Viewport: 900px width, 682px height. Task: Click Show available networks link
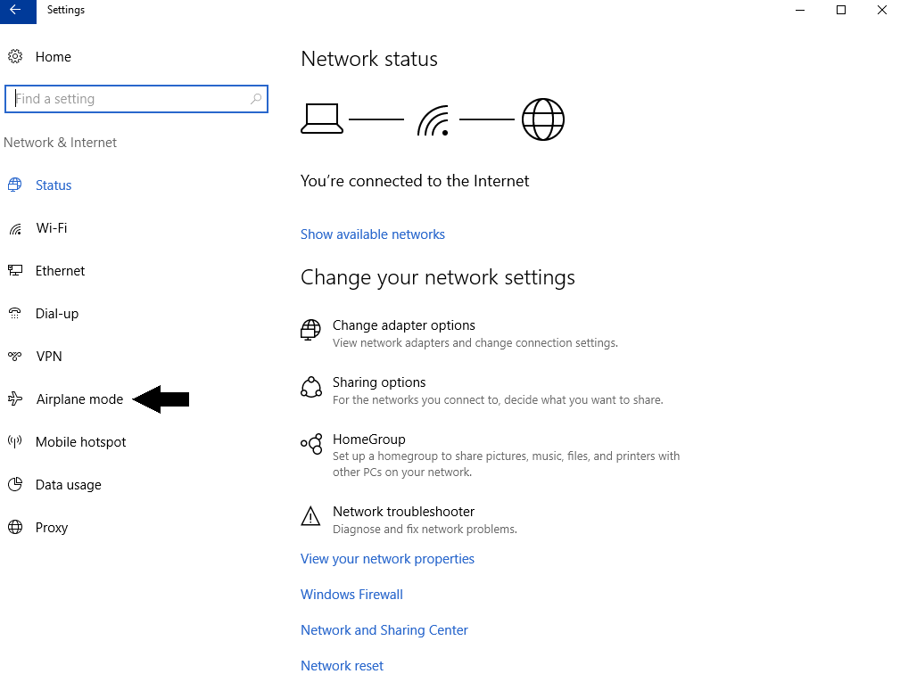[x=373, y=234]
